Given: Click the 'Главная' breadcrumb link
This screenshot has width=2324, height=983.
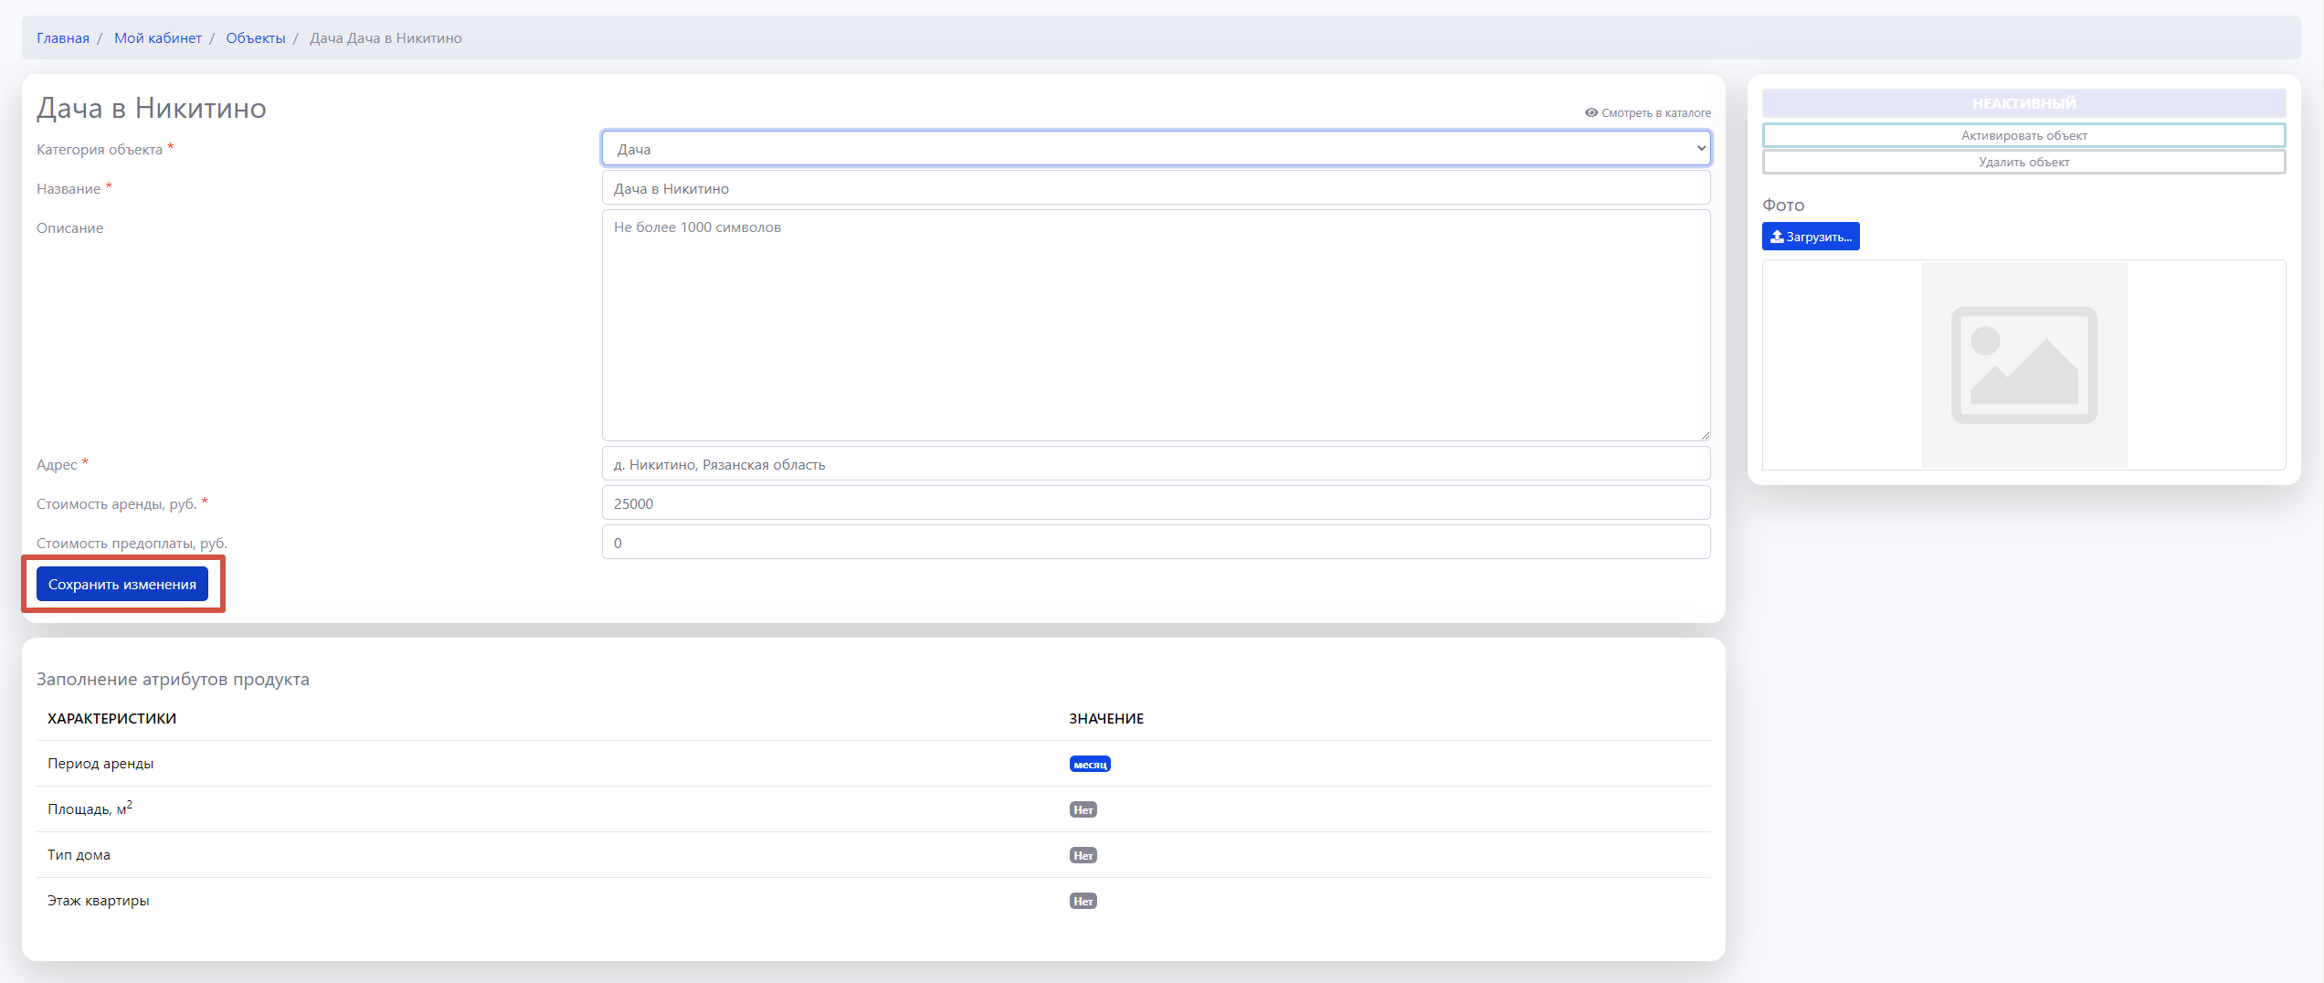Looking at the screenshot, I should coord(63,38).
